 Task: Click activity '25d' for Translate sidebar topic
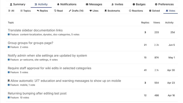click(x=173, y=32)
